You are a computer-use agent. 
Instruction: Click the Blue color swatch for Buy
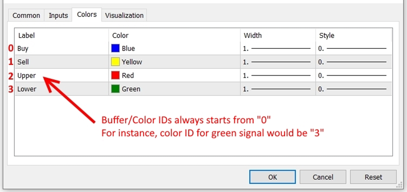click(x=115, y=48)
